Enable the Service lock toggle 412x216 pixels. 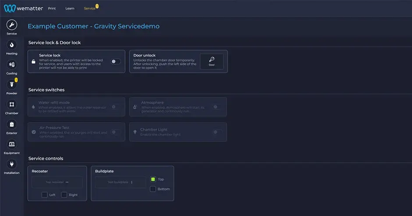115,62
